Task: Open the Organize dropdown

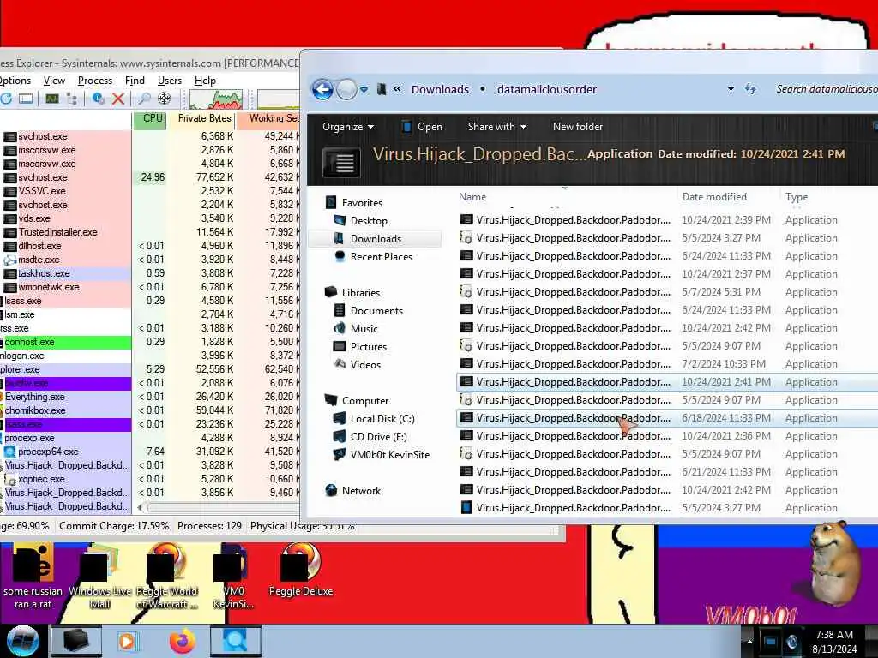Action: pos(348,127)
